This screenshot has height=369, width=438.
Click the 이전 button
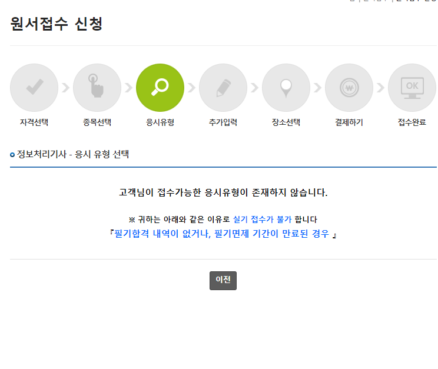point(223,281)
